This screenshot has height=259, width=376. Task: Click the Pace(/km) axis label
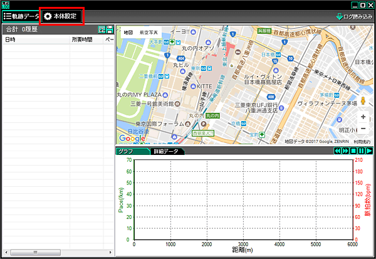pos(121,200)
